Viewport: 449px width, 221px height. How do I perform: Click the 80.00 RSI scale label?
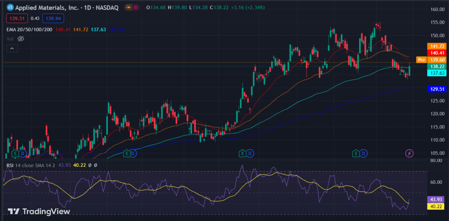click(x=436, y=160)
